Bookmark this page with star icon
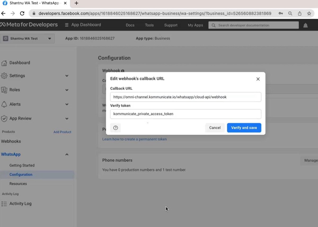This screenshot has width=318, height=227. [309, 13]
